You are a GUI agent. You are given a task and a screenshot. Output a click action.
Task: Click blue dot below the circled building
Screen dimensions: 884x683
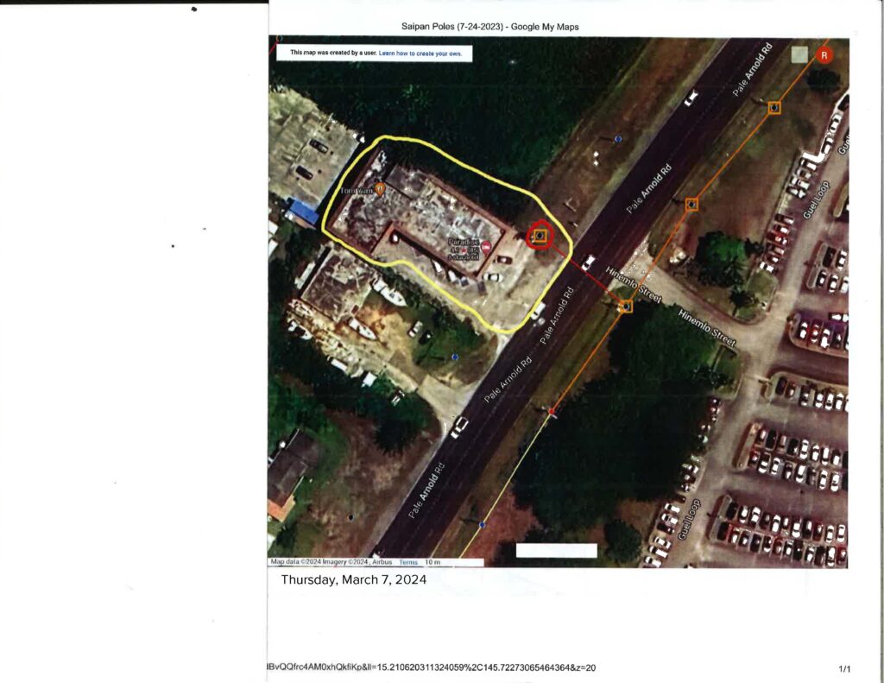[x=455, y=356]
